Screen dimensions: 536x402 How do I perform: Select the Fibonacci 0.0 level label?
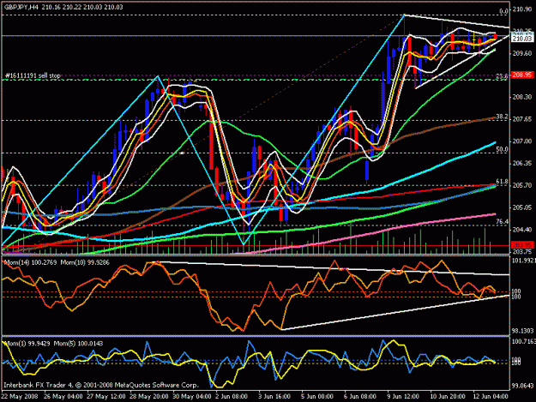coord(503,11)
